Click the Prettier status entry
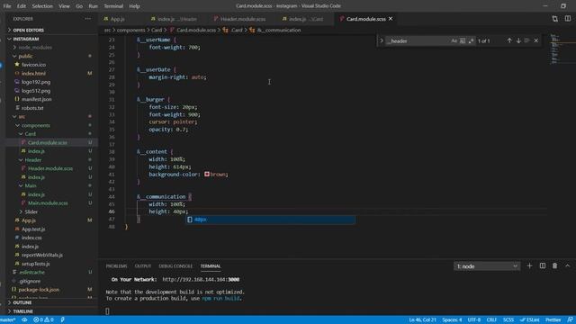 553,320
